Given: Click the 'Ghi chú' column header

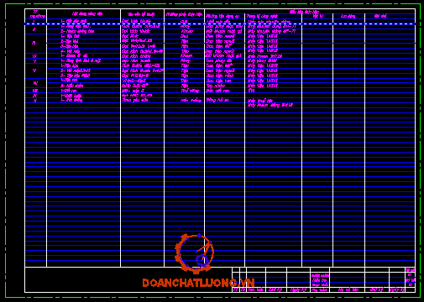Looking at the screenshot, I should [x=380, y=16].
